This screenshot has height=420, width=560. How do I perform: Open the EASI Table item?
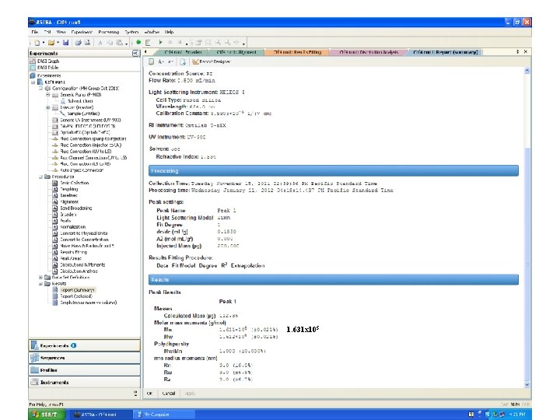[44, 67]
